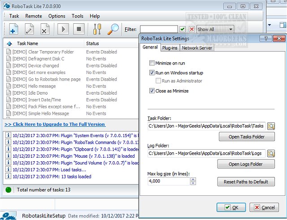
Task: Click the help question mark button in Settings
Action: pyautogui.click(x=266, y=39)
